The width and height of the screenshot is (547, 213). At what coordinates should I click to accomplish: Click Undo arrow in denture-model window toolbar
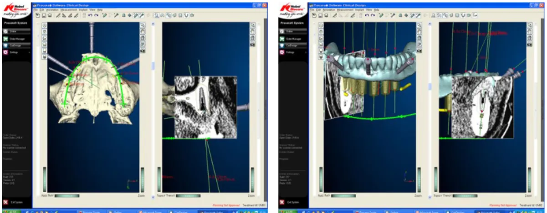click(367, 15)
